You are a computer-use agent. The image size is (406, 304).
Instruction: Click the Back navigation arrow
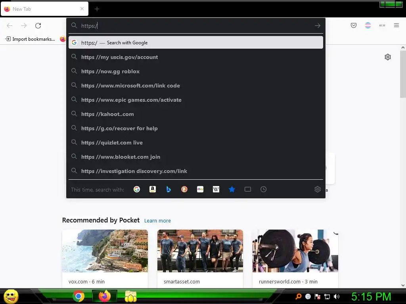[x=10, y=26]
